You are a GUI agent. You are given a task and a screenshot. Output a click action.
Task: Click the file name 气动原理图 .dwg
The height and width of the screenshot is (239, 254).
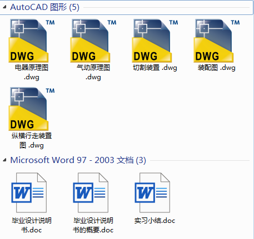[93, 72]
